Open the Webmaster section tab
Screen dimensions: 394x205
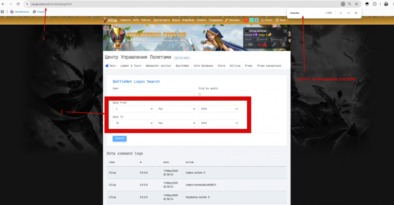pos(159,66)
